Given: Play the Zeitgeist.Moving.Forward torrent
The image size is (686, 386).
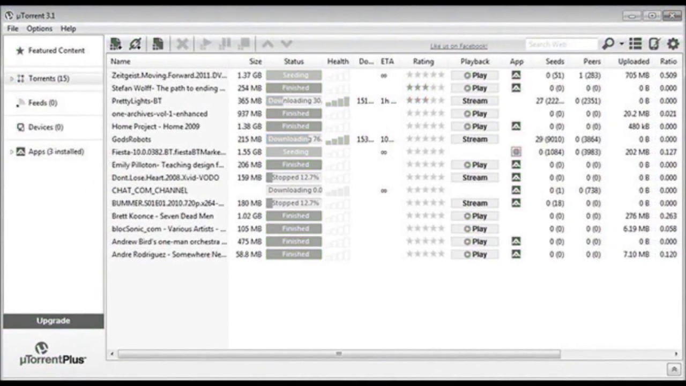Looking at the screenshot, I should pyautogui.click(x=475, y=75).
